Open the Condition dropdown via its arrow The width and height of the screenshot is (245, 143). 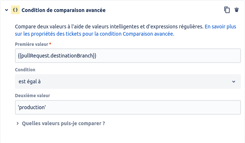234,82
